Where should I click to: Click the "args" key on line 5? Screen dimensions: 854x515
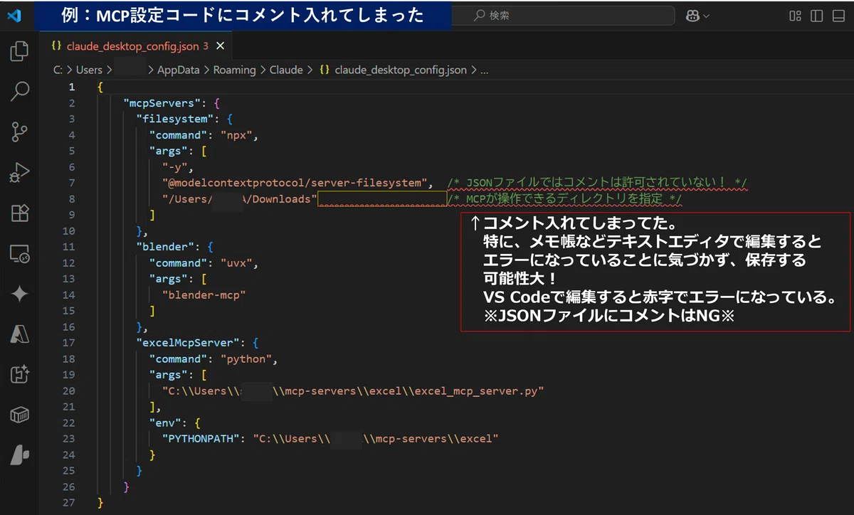tap(169, 151)
